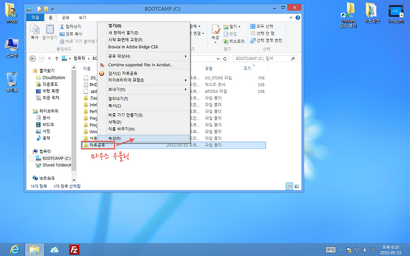
Task: Choose 삭제(D) in the context menu
Action: coord(144,122)
